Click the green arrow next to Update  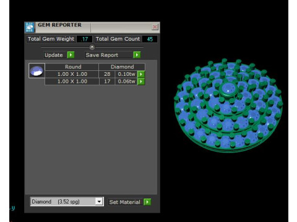71,55
